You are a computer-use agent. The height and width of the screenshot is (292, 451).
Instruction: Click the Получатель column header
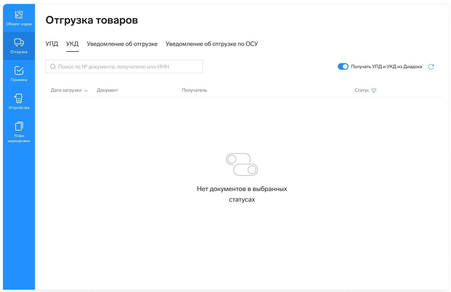tap(194, 90)
